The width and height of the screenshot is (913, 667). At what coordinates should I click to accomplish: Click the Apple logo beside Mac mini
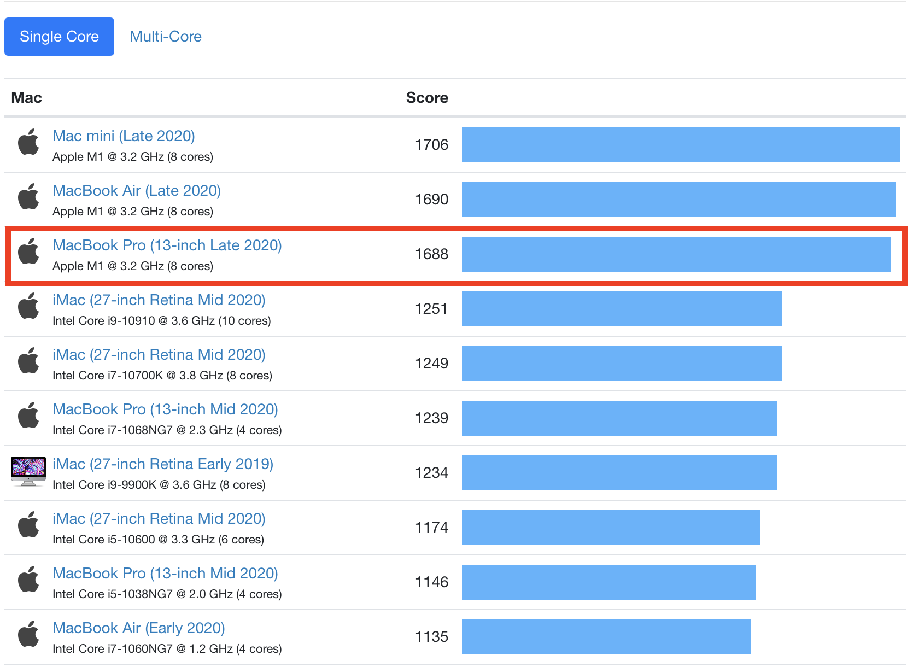pos(28,142)
